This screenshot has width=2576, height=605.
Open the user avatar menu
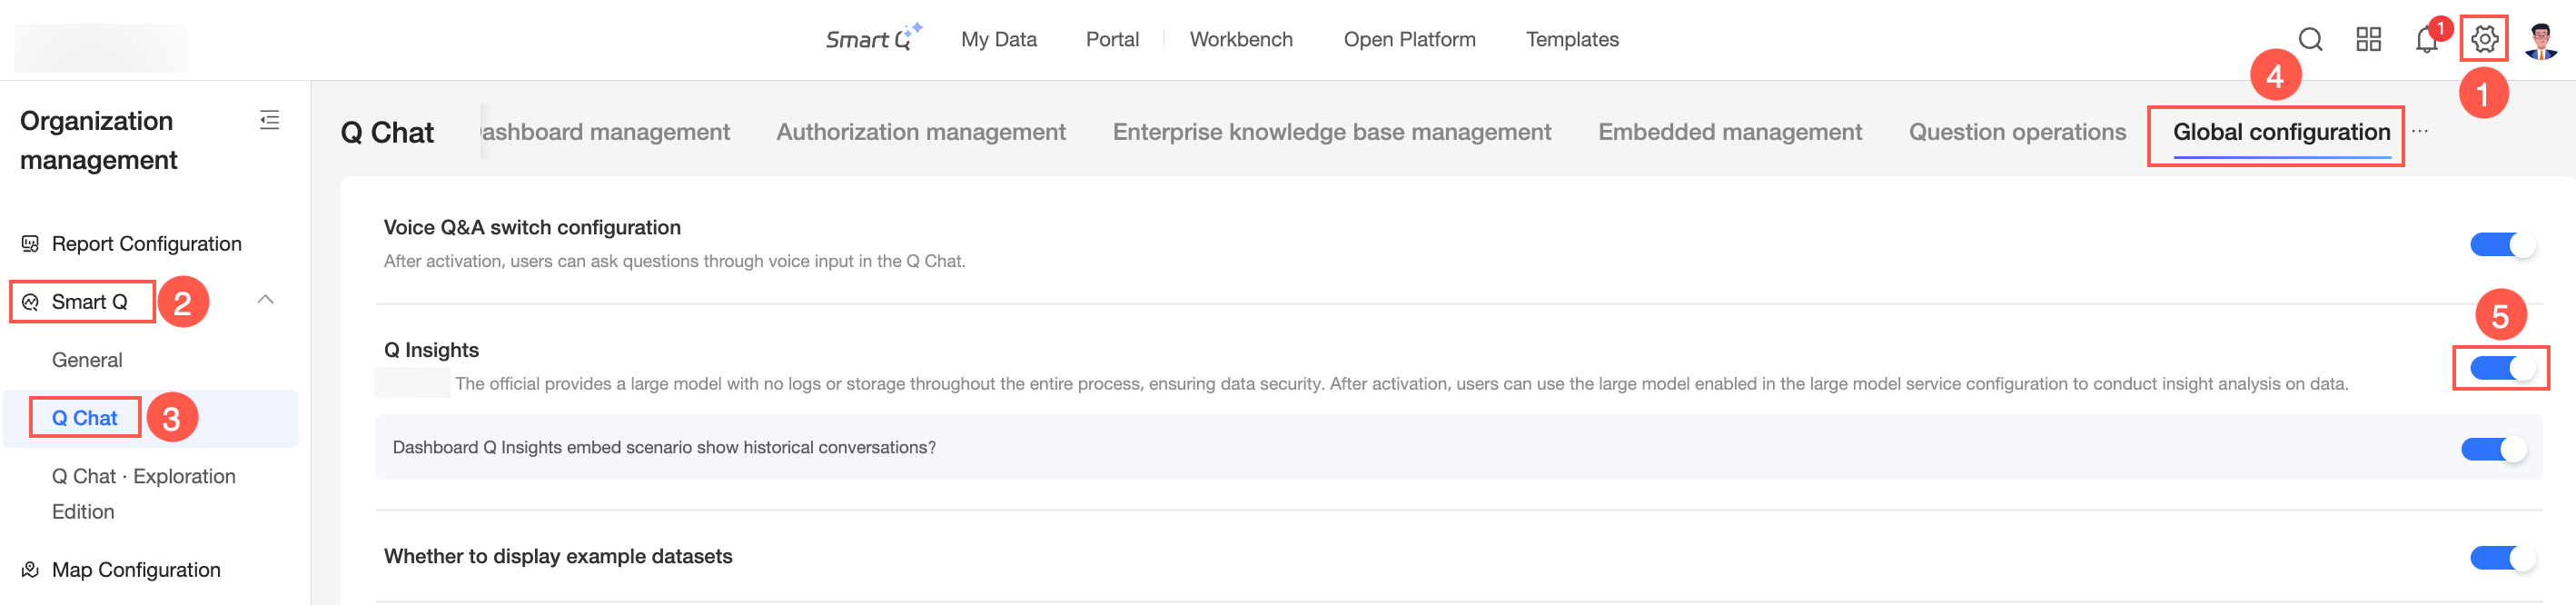point(2540,40)
